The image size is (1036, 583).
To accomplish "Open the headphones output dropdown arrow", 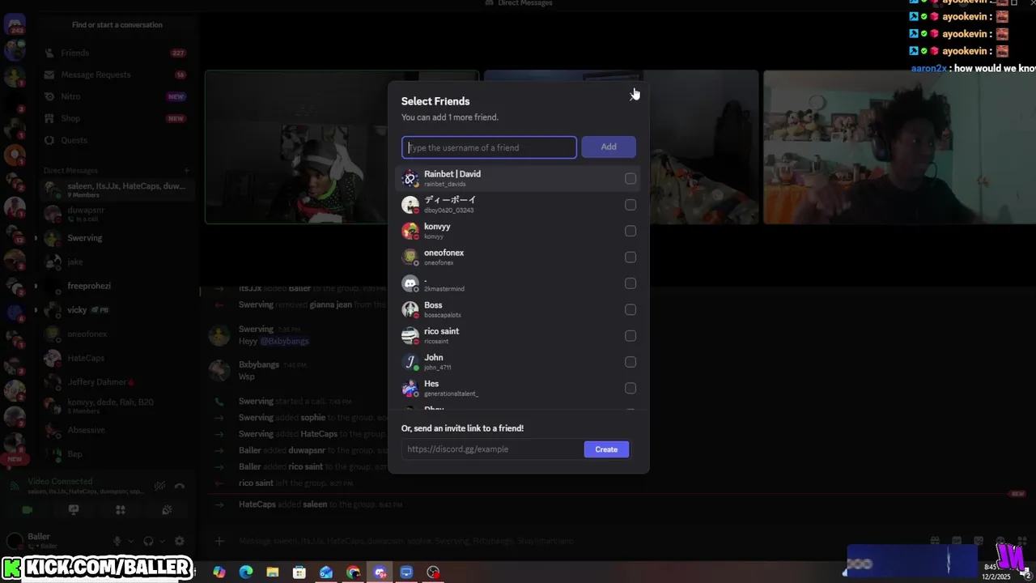I will 162,541.
